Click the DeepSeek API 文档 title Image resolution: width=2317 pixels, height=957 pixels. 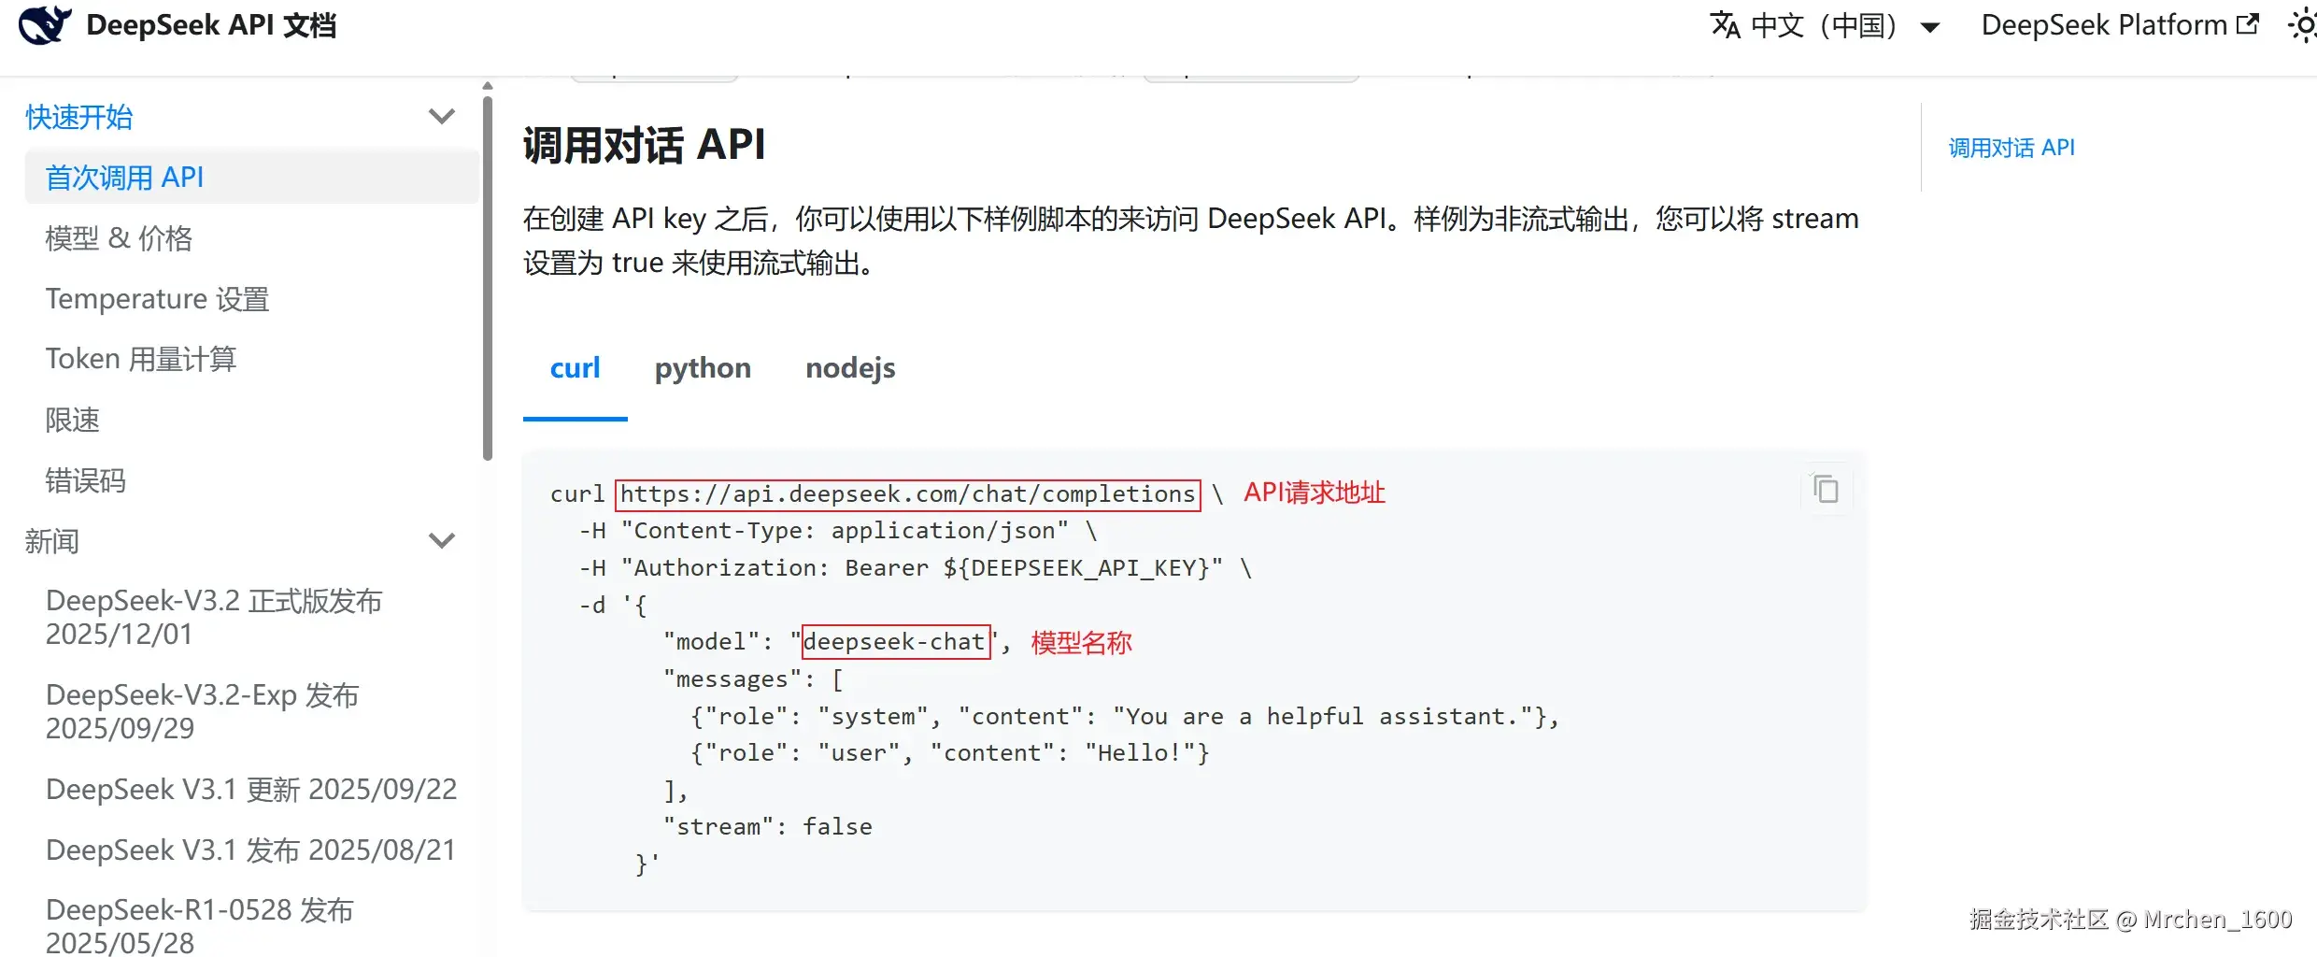[x=211, y=25]
